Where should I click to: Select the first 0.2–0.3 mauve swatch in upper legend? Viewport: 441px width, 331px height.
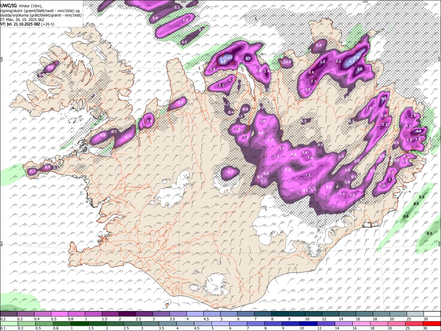[9, 314]
